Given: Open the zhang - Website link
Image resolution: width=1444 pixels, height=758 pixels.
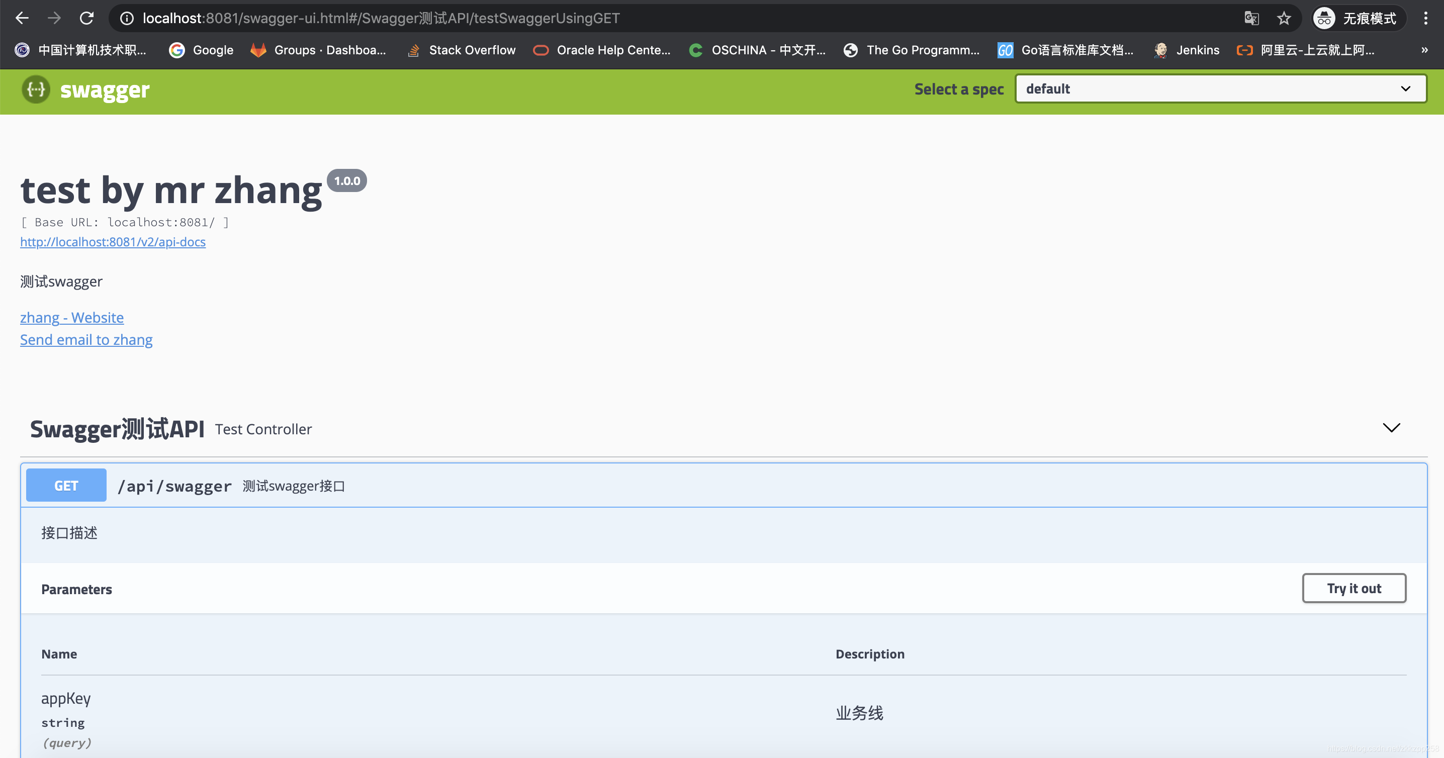Looking at the screenshot, I should click(72, 317).
